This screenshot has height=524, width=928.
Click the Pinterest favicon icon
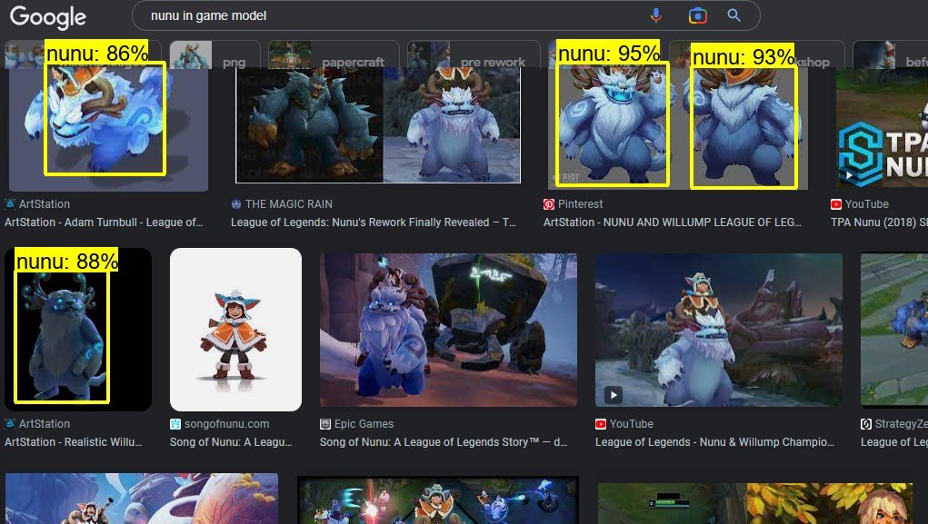tap(549, 204)
